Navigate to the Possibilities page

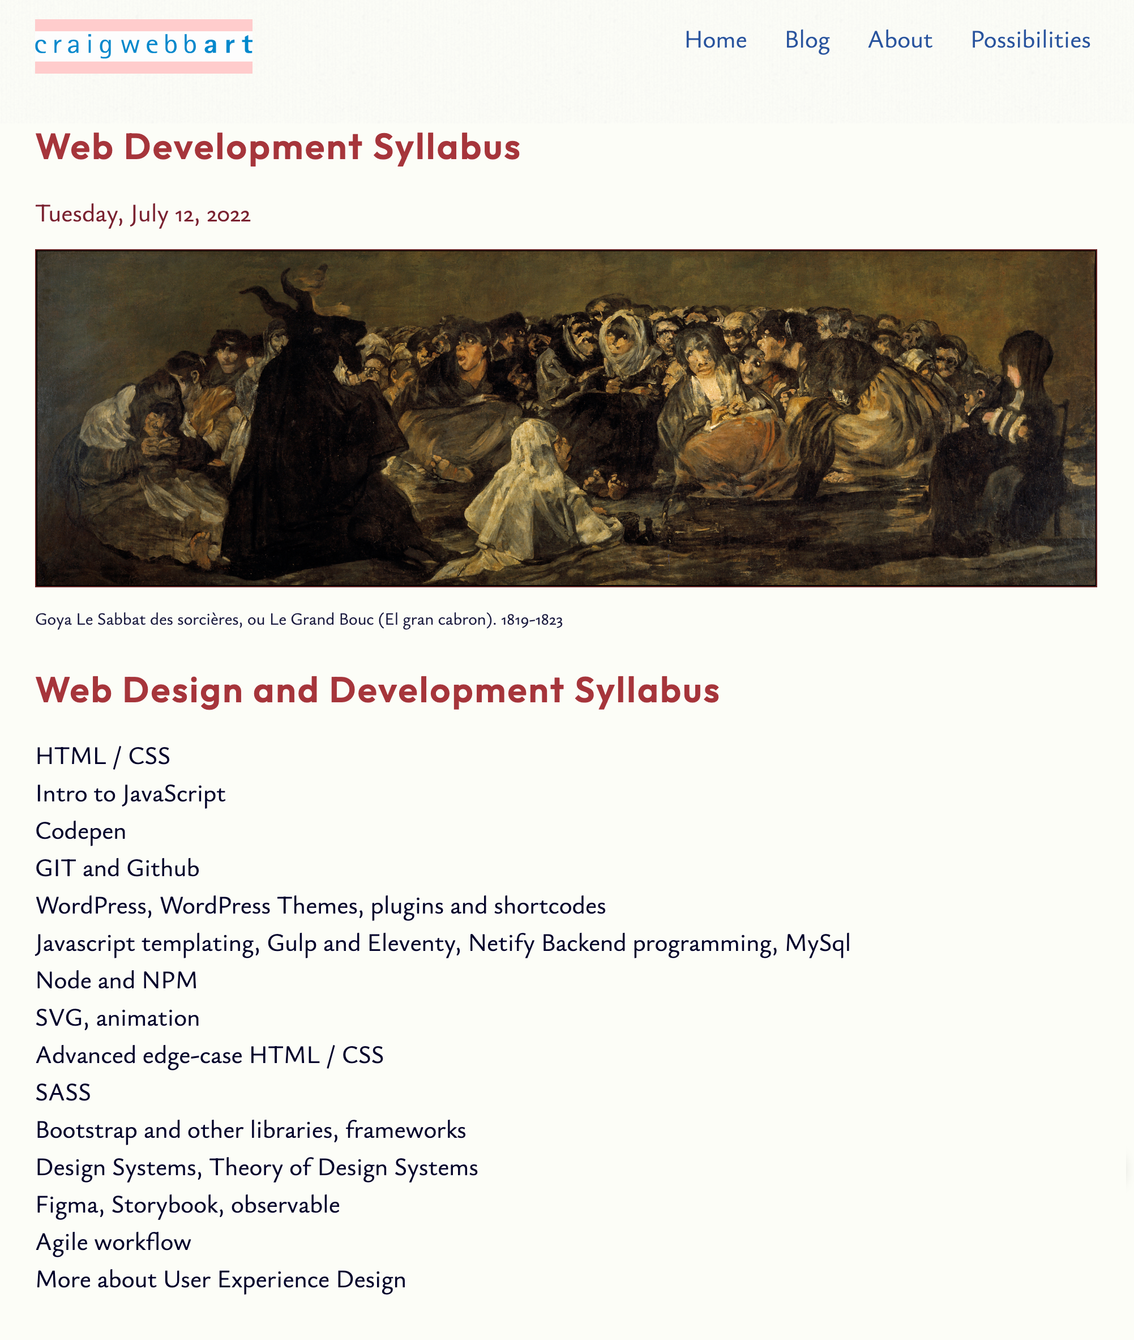1030,40
